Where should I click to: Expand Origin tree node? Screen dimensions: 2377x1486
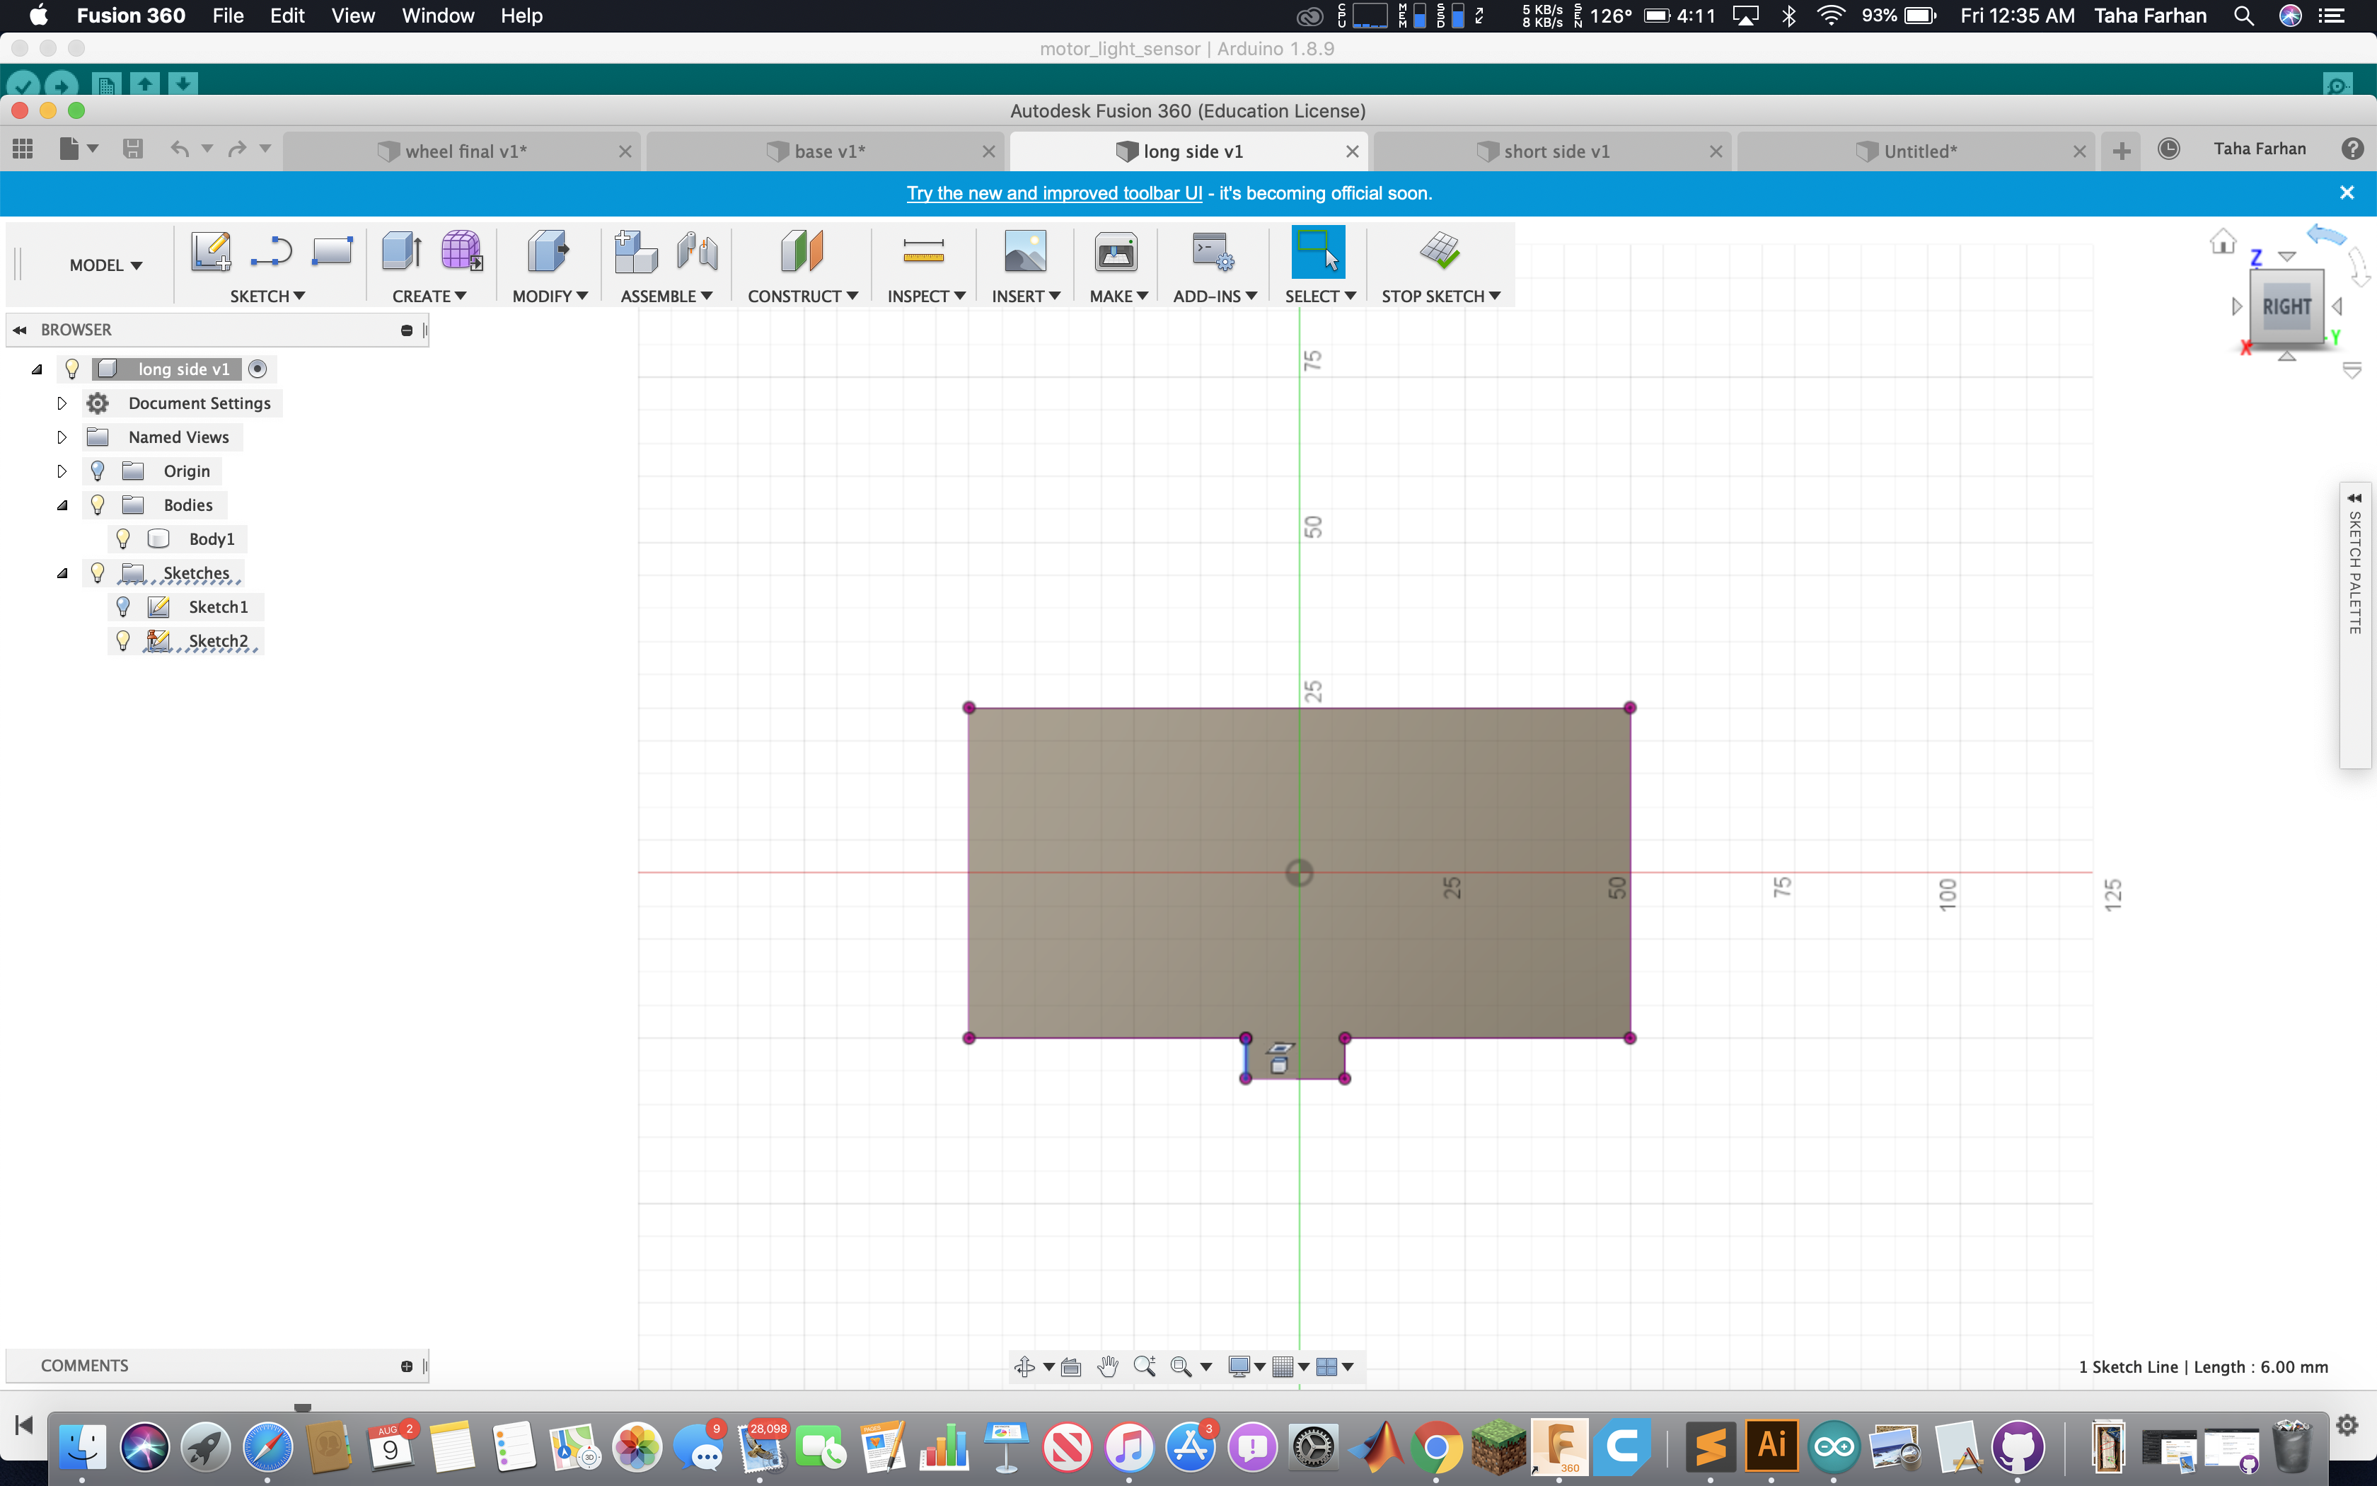62,471
